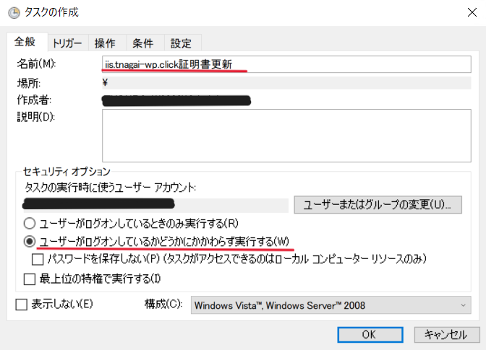Click the タスクの作成 title bar
Screen dimensions: 486x350
coord(217,12)
